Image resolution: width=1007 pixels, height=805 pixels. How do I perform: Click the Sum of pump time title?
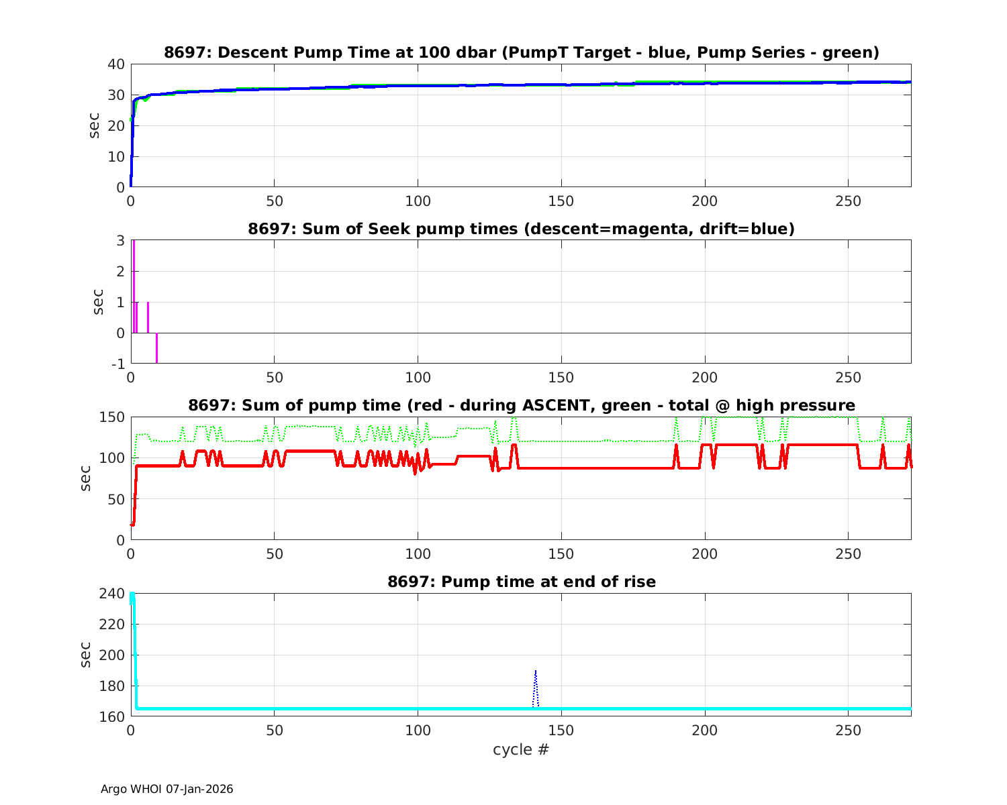[521, 405]
